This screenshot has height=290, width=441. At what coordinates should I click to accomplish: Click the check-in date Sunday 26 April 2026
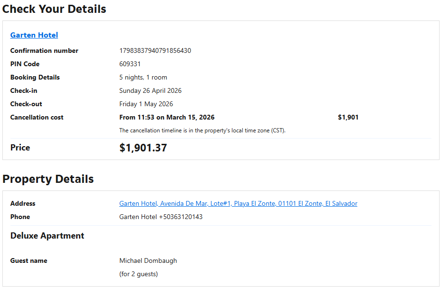click(x=150, y=90)
